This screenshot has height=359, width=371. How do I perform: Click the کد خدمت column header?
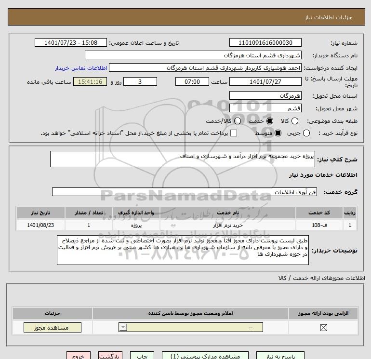(x=319, y=213)
